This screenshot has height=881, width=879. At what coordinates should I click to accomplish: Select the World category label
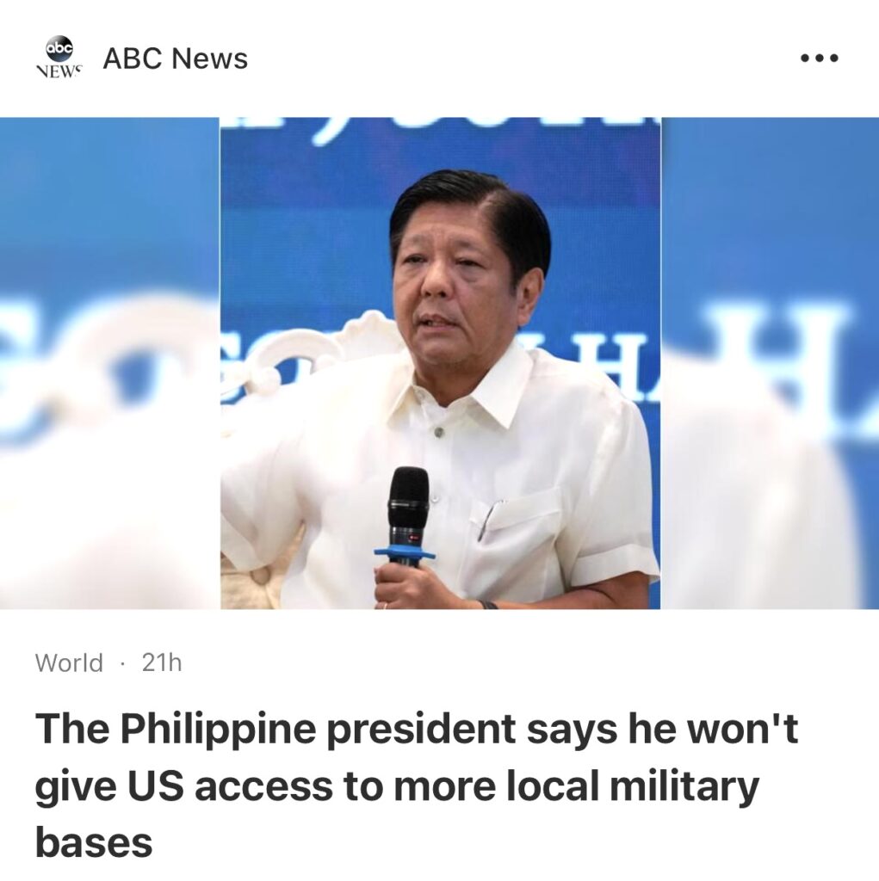click(69, 662)
